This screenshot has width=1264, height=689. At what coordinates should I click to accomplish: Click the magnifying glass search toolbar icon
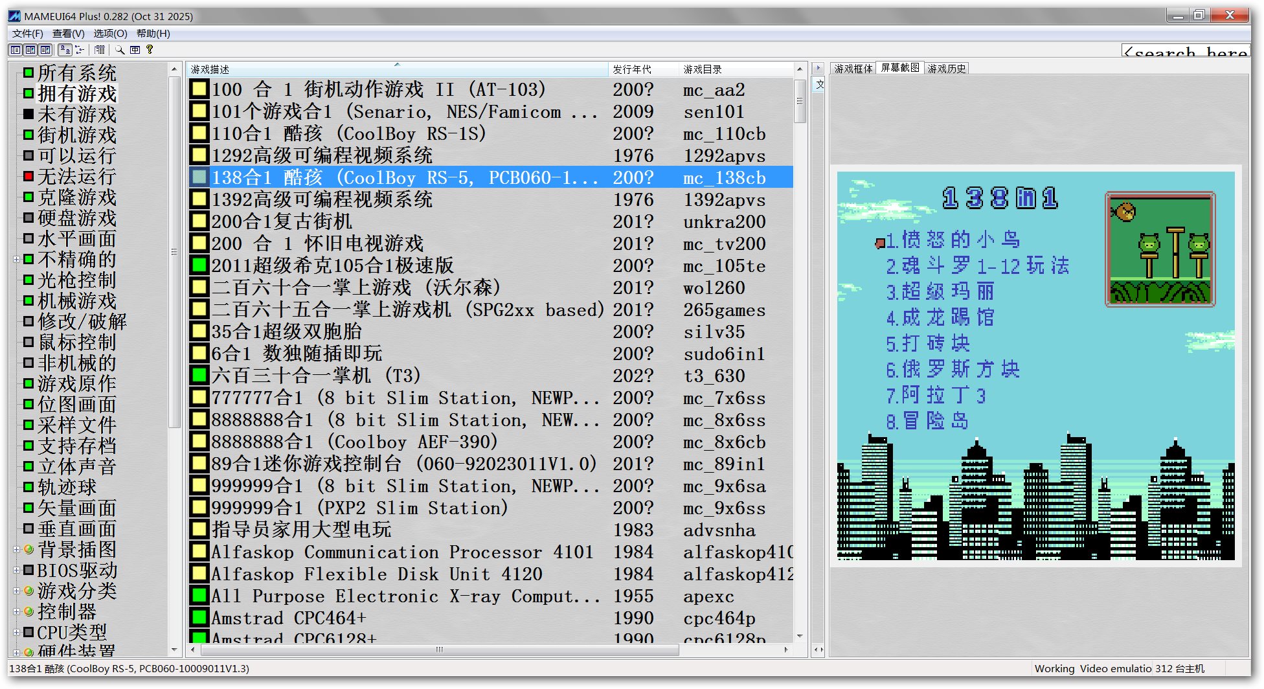pos(120,50)
